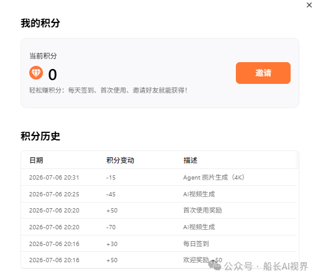
Task: Select the -45 points change cell
Action: click(111, 194)
